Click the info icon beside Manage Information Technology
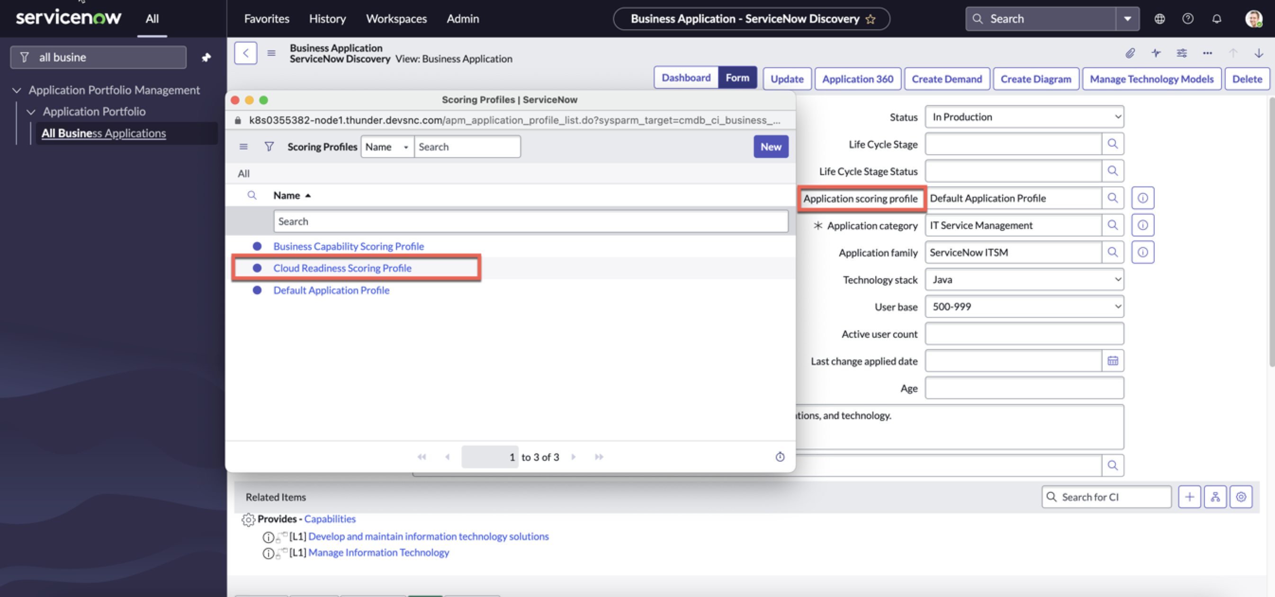 click(x=268, y=553)
